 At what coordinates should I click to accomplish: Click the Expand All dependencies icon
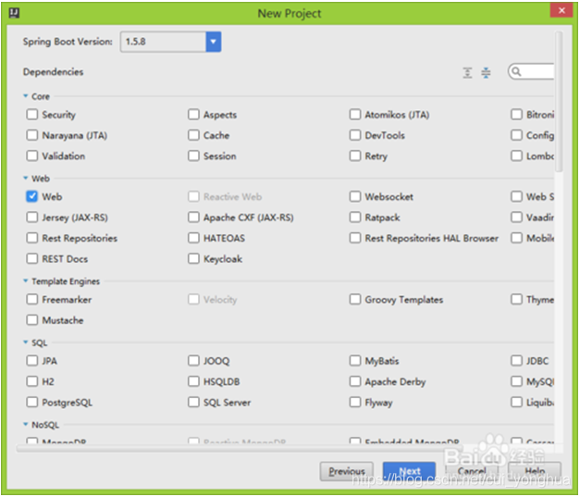pyautogui.click(x=467, y=72)
